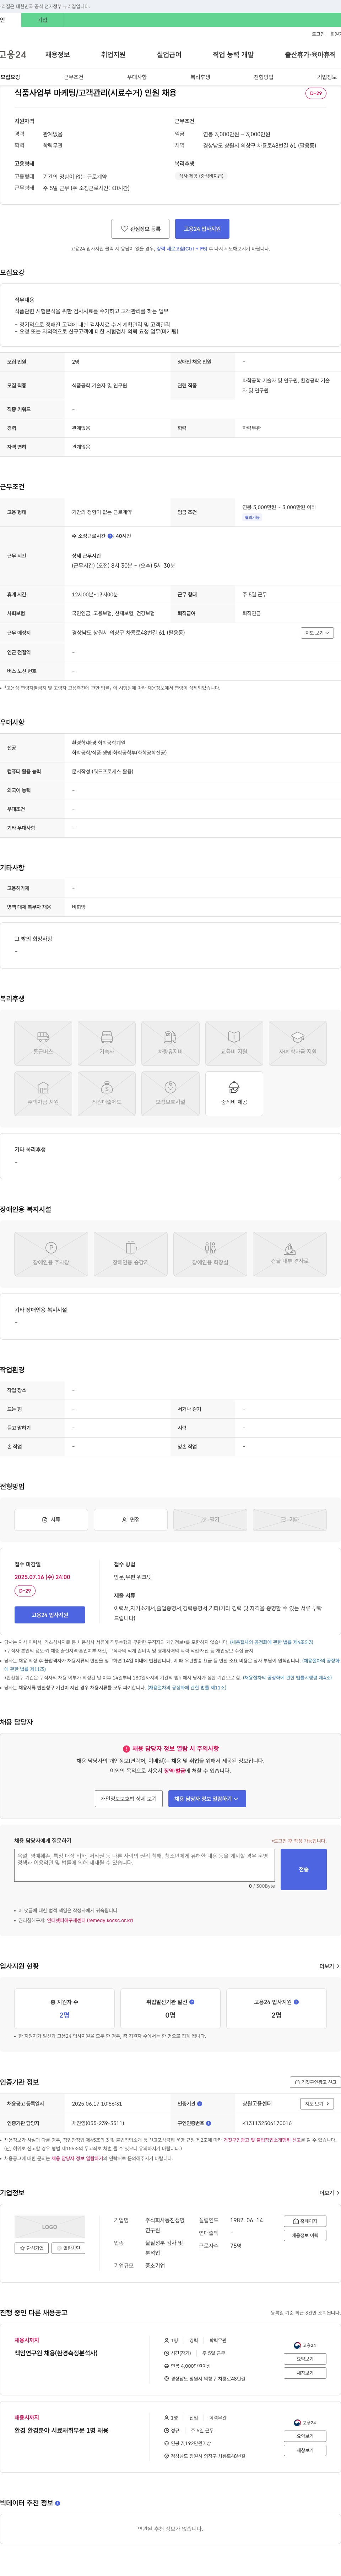341x2576 pixels.
Task: Click 요약보기 for the 시료채취부문 posting
Action: 305,2436
